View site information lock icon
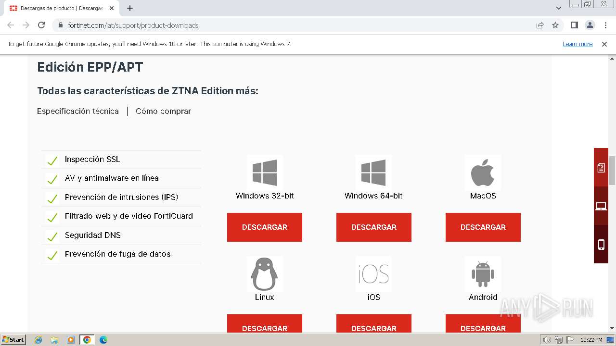616x346 pixels. [61, 25]
